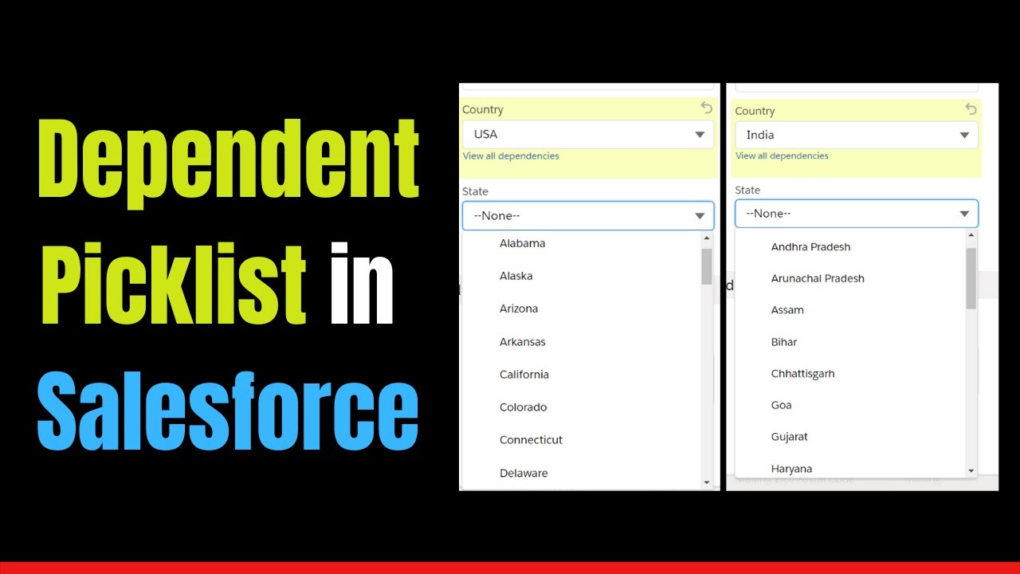Click the US states list scrollbar thumb
This screenshot has height=574, width=1020.
(x=707, y=266)
